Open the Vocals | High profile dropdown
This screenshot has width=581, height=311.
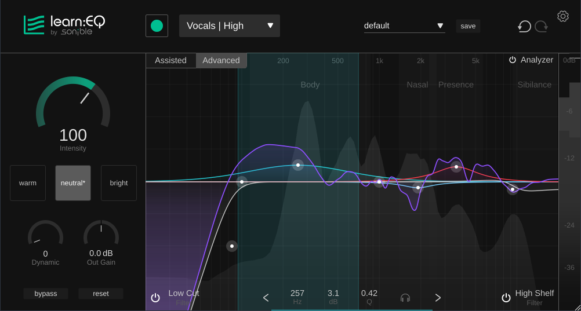(x=230, y=26)
